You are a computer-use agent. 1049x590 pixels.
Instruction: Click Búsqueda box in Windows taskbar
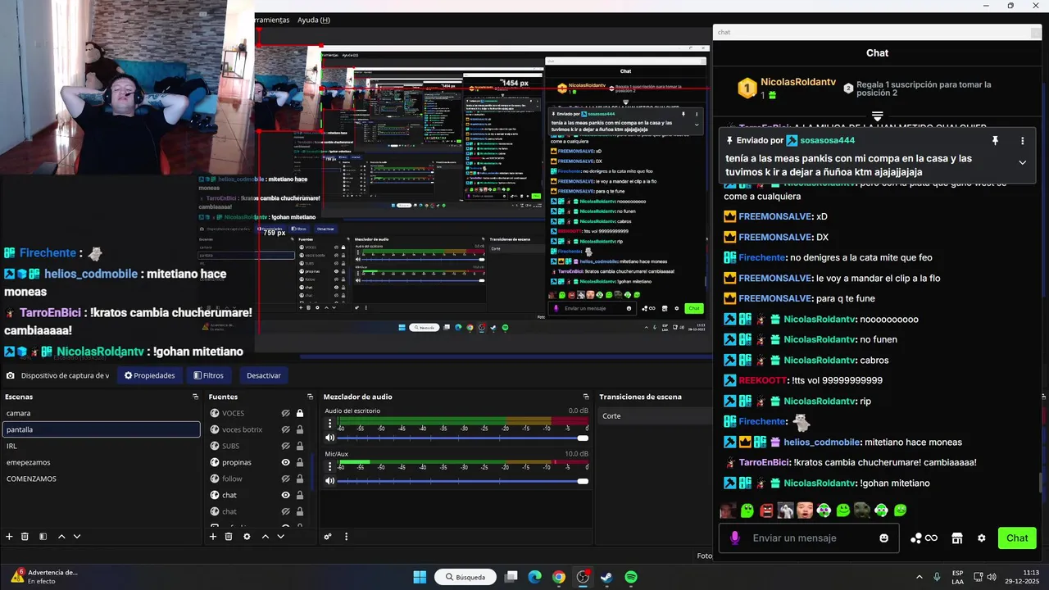click(465, 577)
